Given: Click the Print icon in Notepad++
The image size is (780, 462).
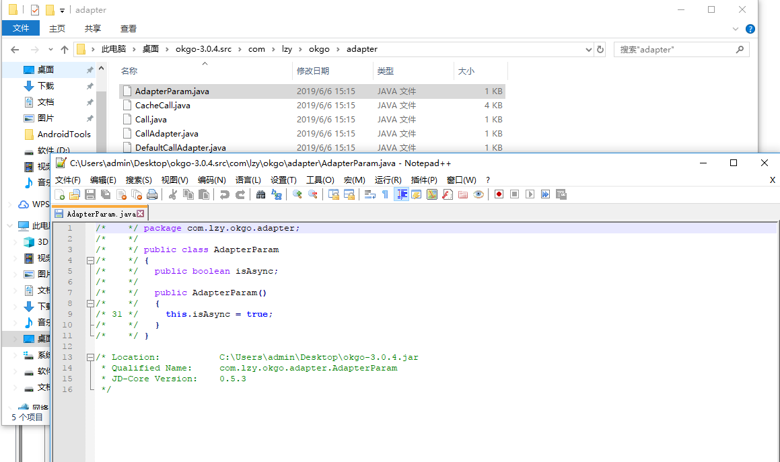Looking at the screenshot, I should click(152, 194).
